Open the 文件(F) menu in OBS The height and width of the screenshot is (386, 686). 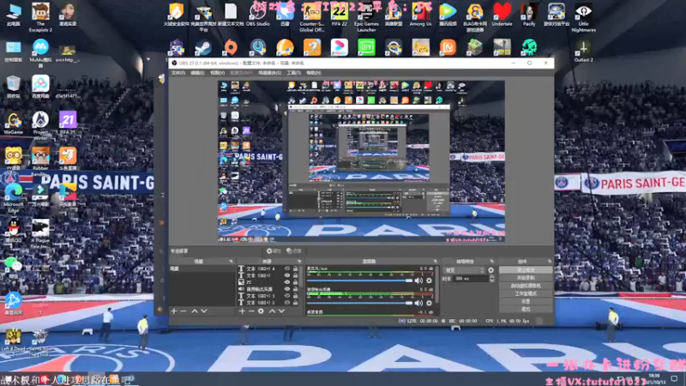pyautogui.click(x=178, y=73)
